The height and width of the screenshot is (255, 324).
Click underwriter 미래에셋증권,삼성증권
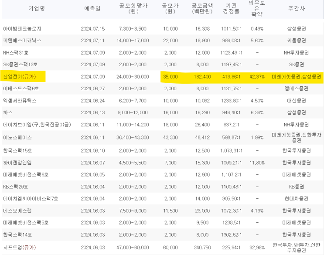pyautogui.click(x=297, y=77)
